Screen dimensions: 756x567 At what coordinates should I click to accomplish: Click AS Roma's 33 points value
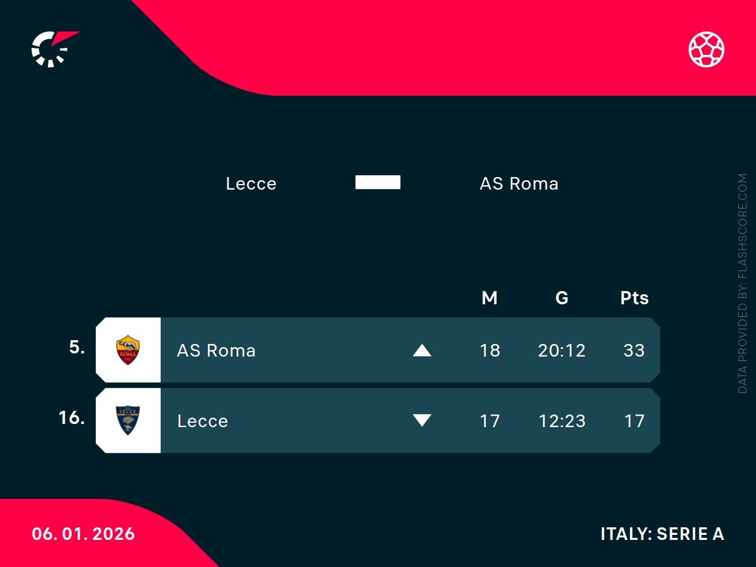pyautogui.click(x=634, y=350)
